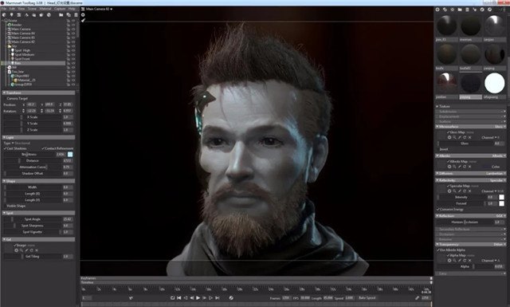Jump to the last frame of the timeline
This screenshot has height=307, width=510.
pyautogui.click(x=218, y=298)
